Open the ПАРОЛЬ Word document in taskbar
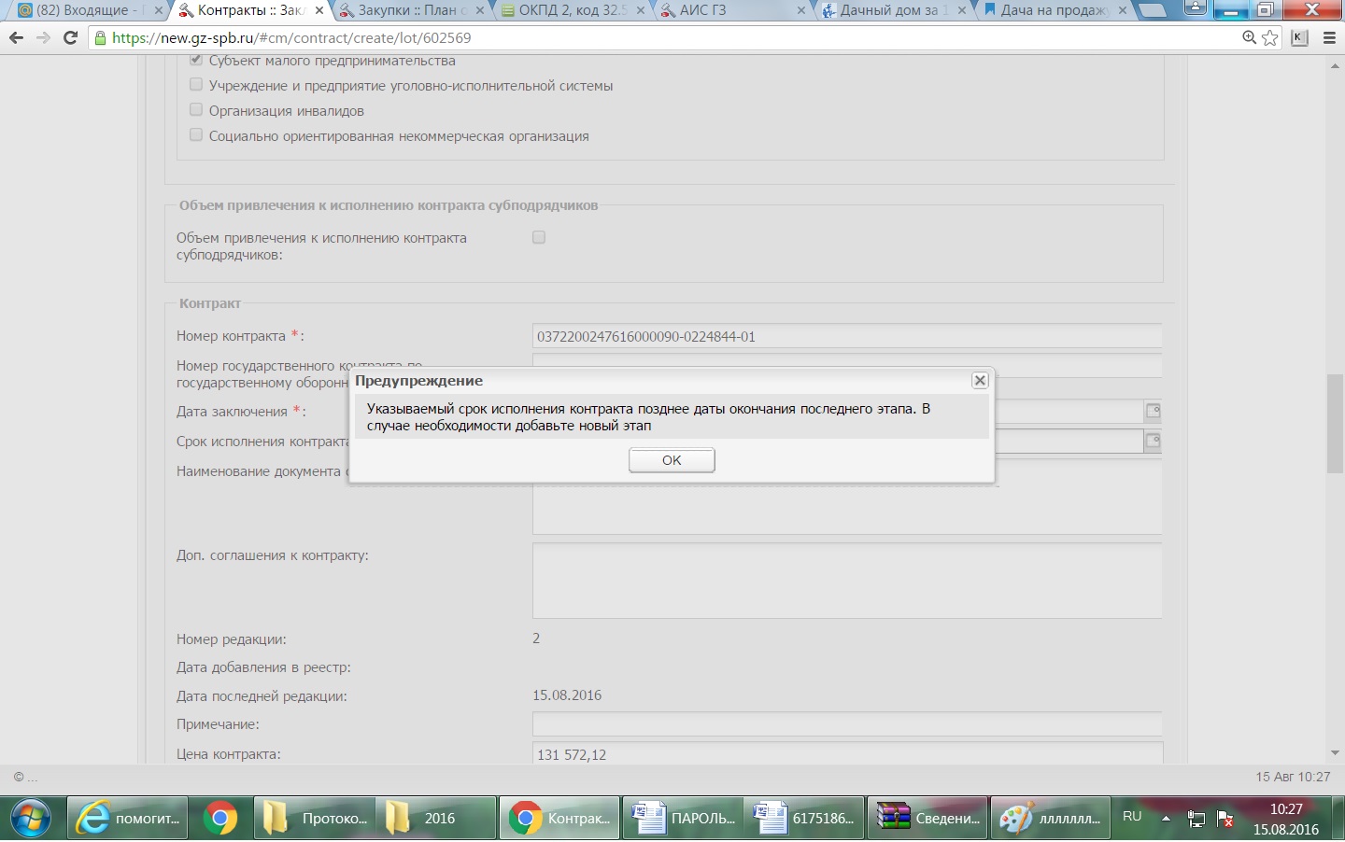Screen dimensions: 1345x842 click(x=683, y=819)
